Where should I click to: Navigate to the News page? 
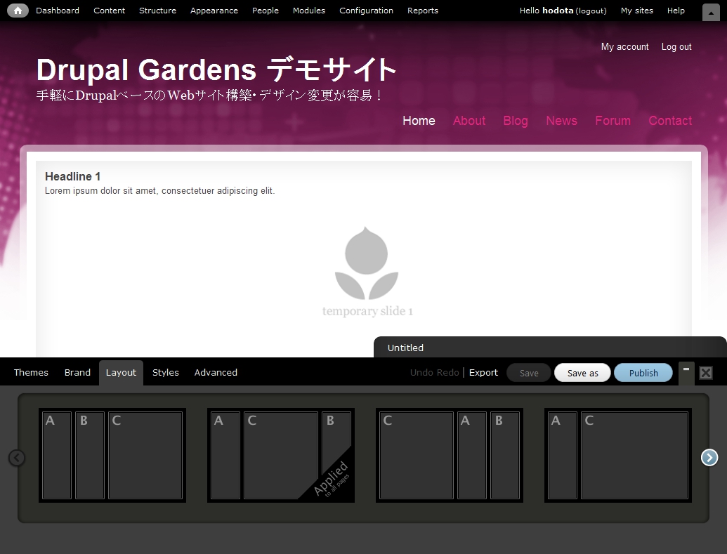pos(561,121)
